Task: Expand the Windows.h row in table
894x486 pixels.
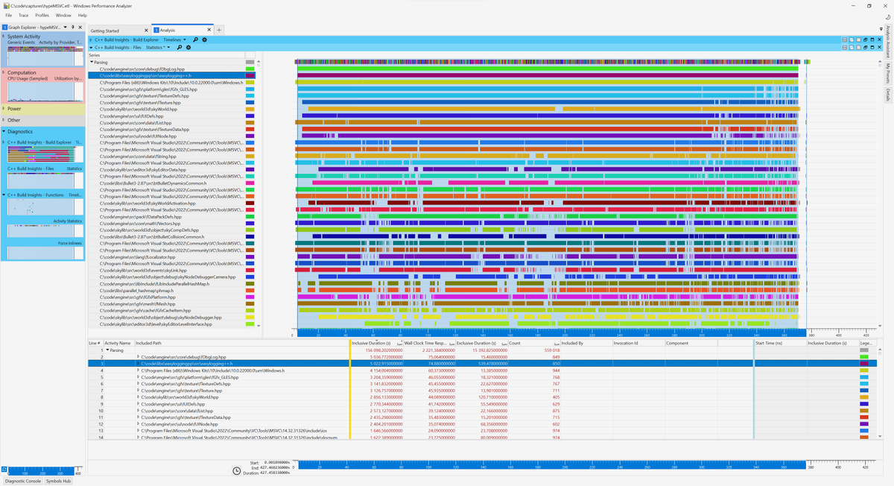Action: point(139,370)
